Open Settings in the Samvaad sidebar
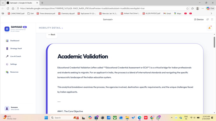Viewport: 216px width, 121px height. click(11, 64)
